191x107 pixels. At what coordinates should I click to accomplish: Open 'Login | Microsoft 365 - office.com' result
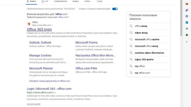[49, 89]
